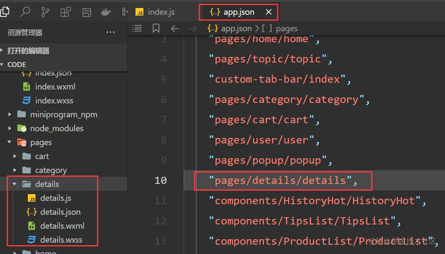
Task: Click the "pages/category/category" line
Action: [x=289, y=100]
